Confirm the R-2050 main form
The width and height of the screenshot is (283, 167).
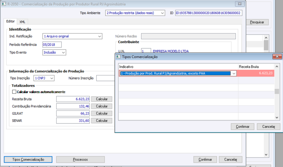(x=205, y=160)
